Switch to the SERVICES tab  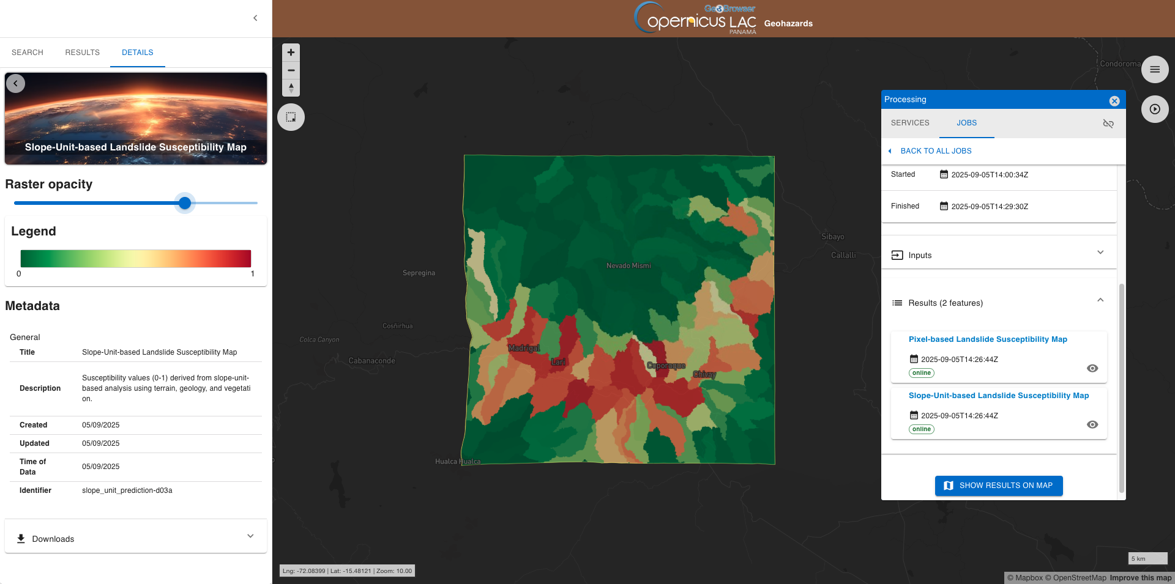point(909,123)
